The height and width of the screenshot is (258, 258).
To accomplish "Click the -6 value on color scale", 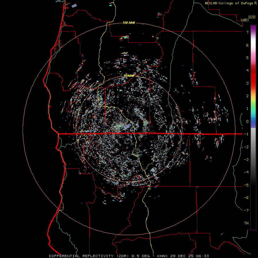I will click(x=246, y=198).
